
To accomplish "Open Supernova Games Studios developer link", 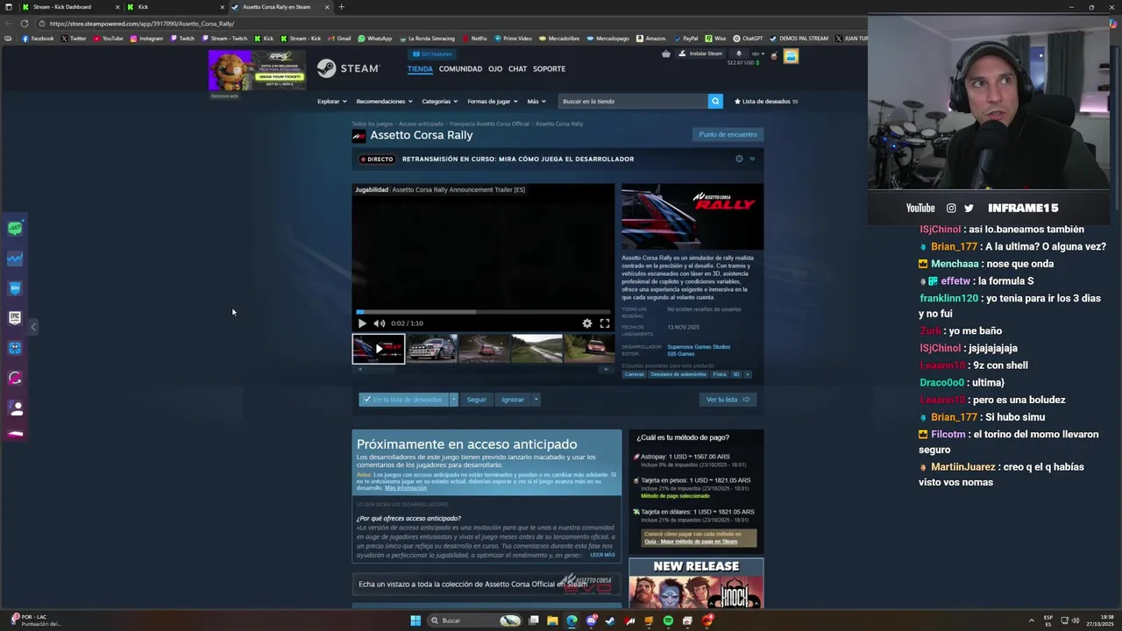I will (x=699, y=346).
